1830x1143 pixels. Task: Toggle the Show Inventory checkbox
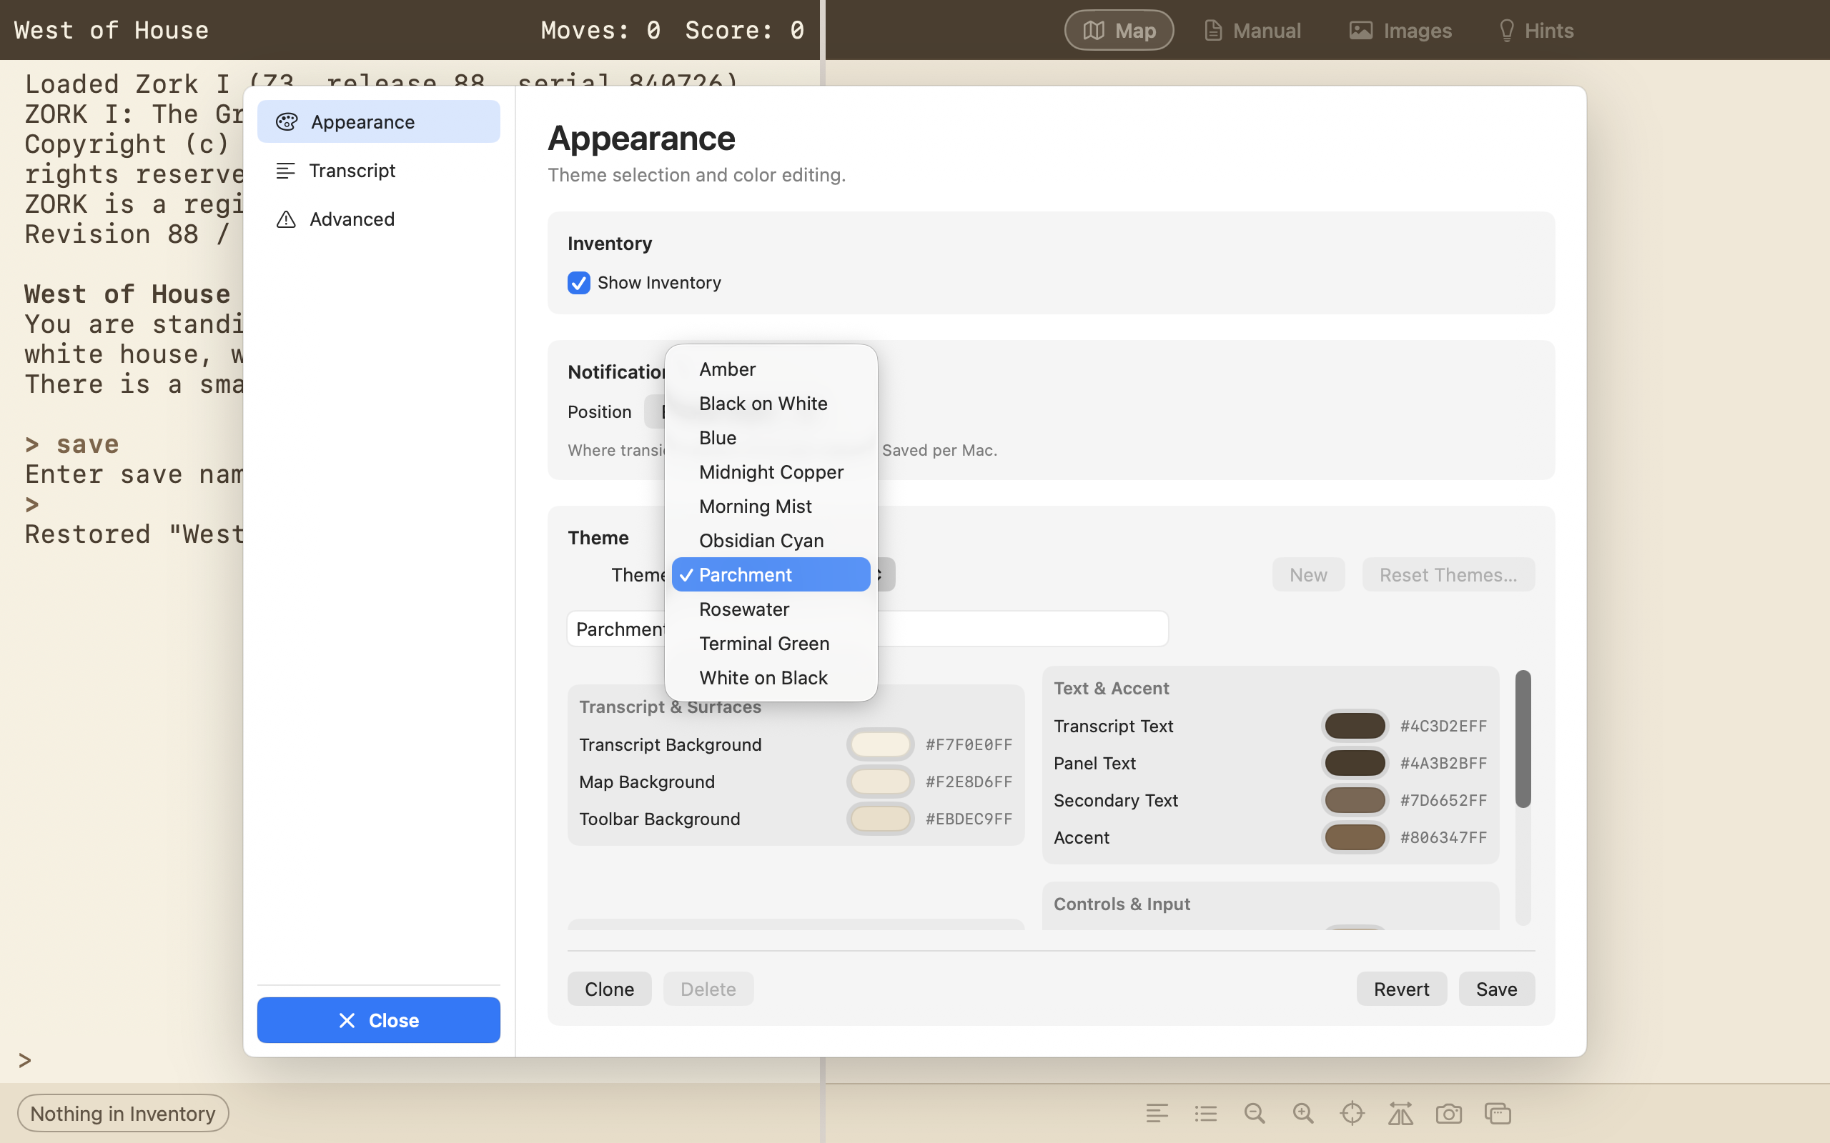578,283
